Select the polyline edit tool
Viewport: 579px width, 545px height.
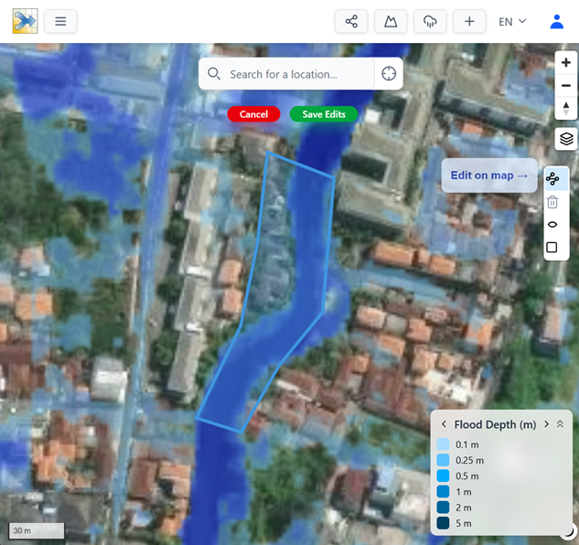(552, 179)
